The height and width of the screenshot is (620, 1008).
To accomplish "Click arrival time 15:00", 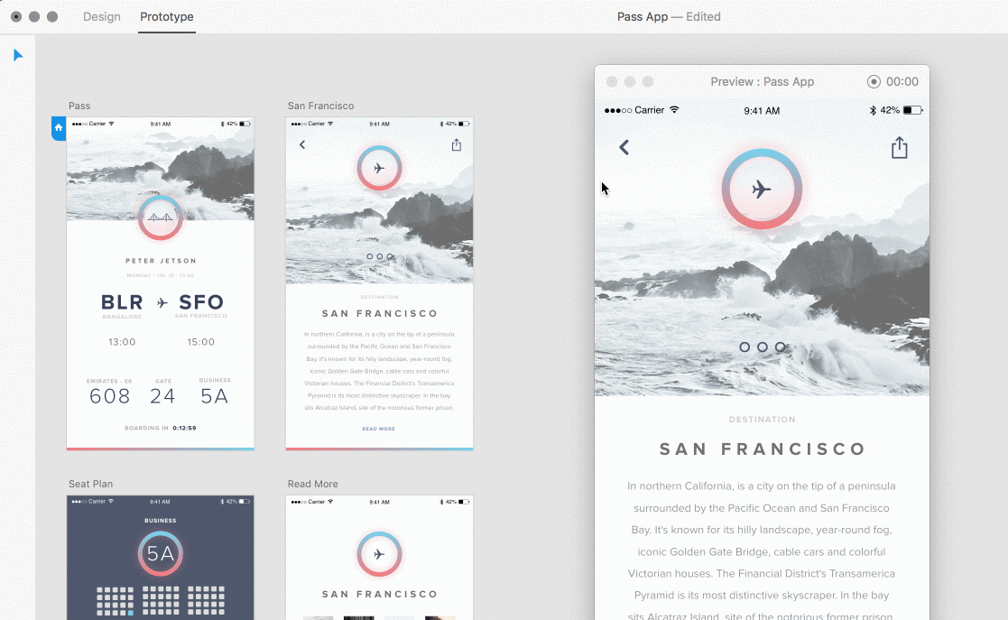I will click(201, 342).
